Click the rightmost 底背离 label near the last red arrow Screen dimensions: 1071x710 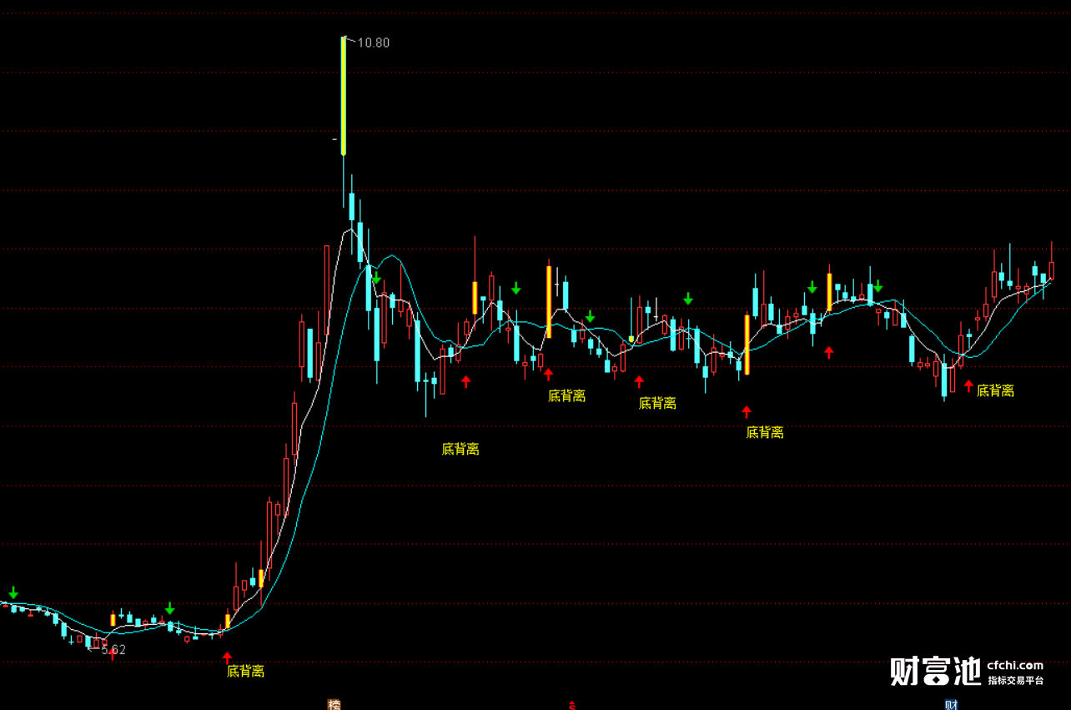click(x=995, y=390)
